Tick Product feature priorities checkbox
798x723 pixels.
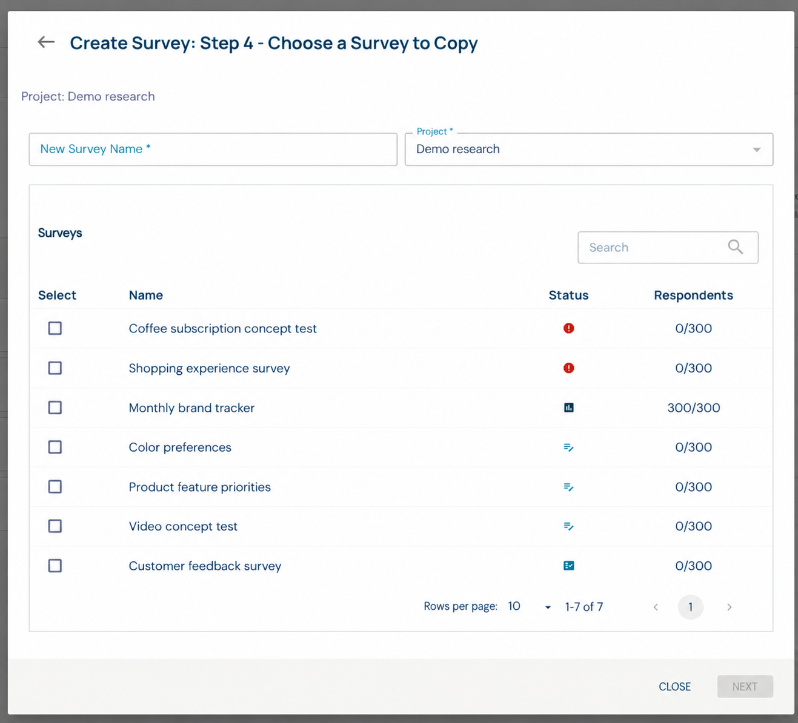click(55, 487)
